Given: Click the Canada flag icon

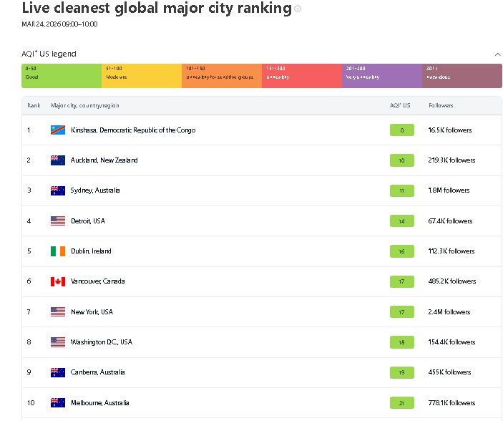Looking at the screenshot, I should point(58,281).
